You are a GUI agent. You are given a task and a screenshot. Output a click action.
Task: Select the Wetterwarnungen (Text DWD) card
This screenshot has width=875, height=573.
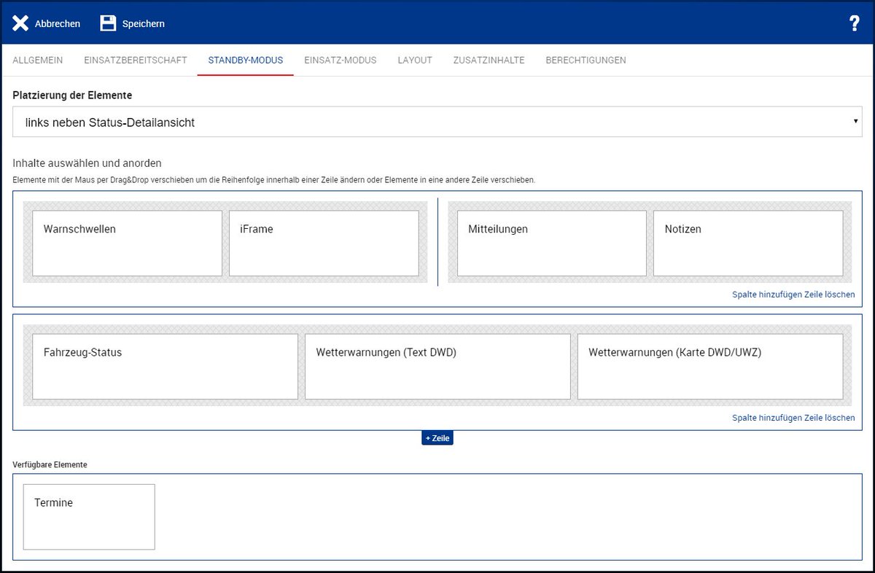point(437,367)
